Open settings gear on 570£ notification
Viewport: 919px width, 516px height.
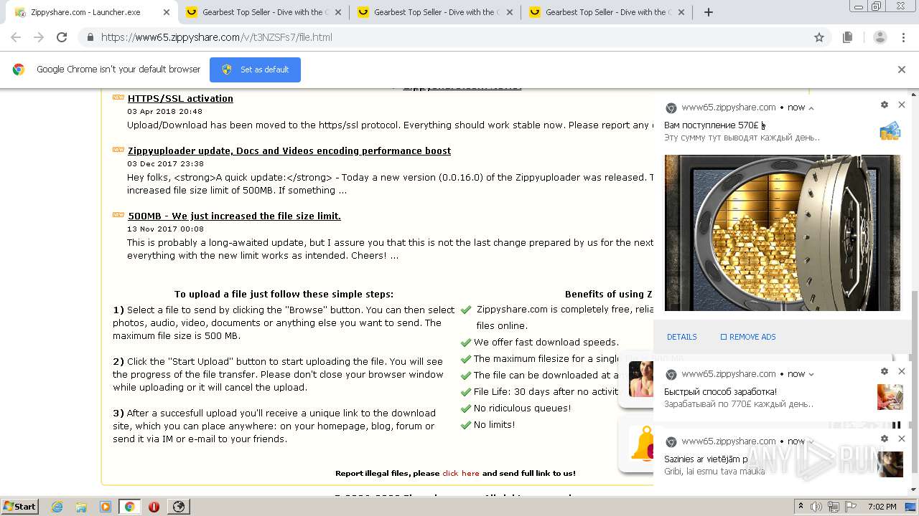click(x=885, y=105)
